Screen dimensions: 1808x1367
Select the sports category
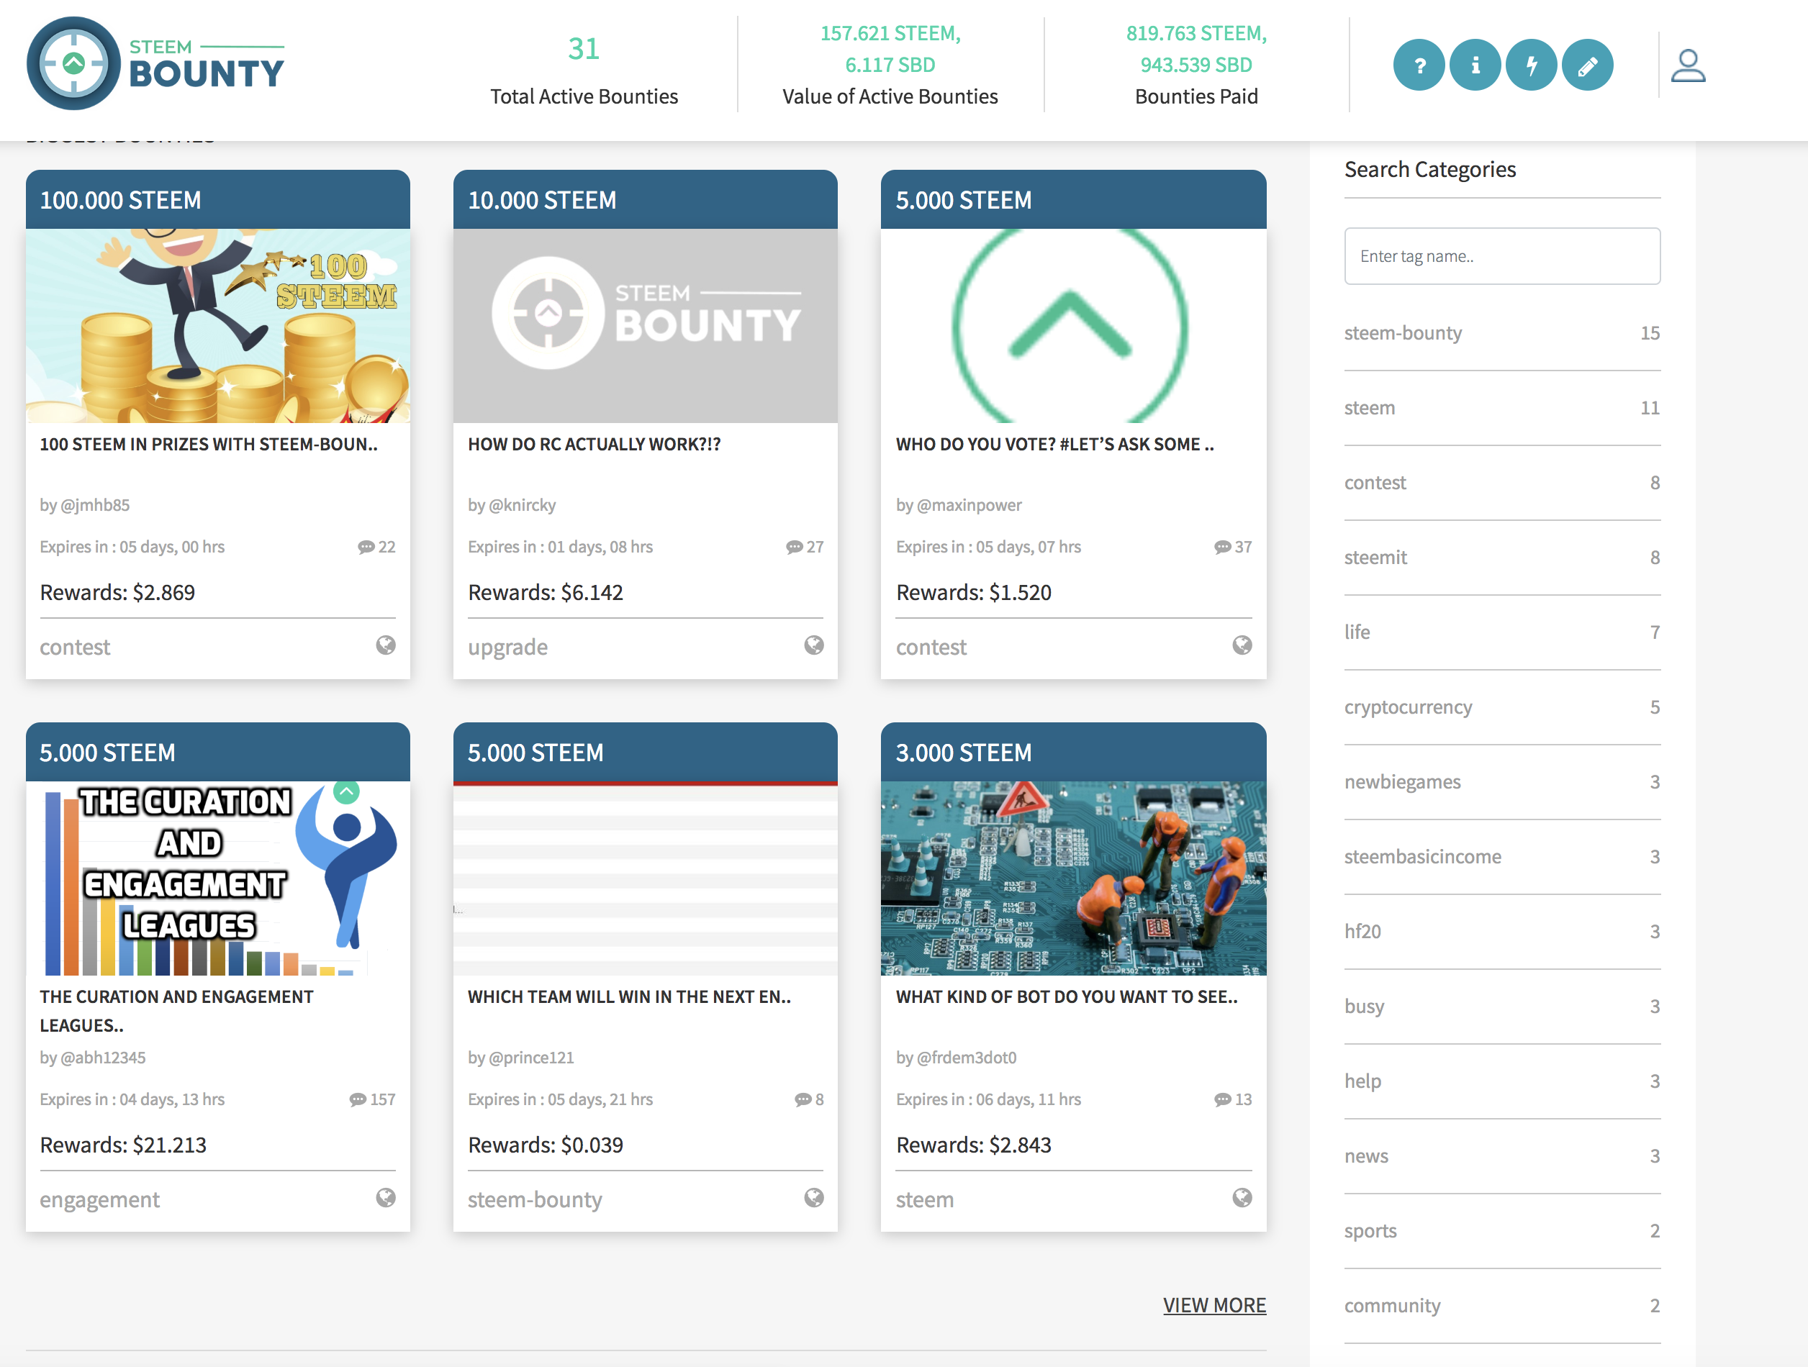1502,1230
